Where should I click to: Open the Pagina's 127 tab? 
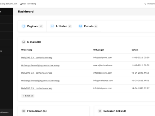click(x=32, y=26)
